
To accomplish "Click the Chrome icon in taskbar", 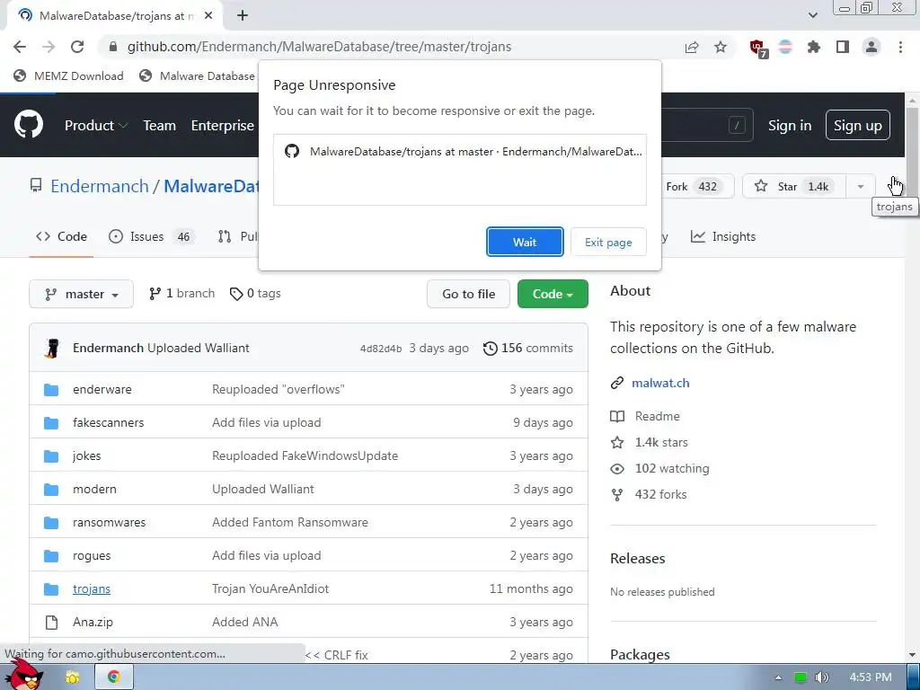I will [x=114, y=677].
